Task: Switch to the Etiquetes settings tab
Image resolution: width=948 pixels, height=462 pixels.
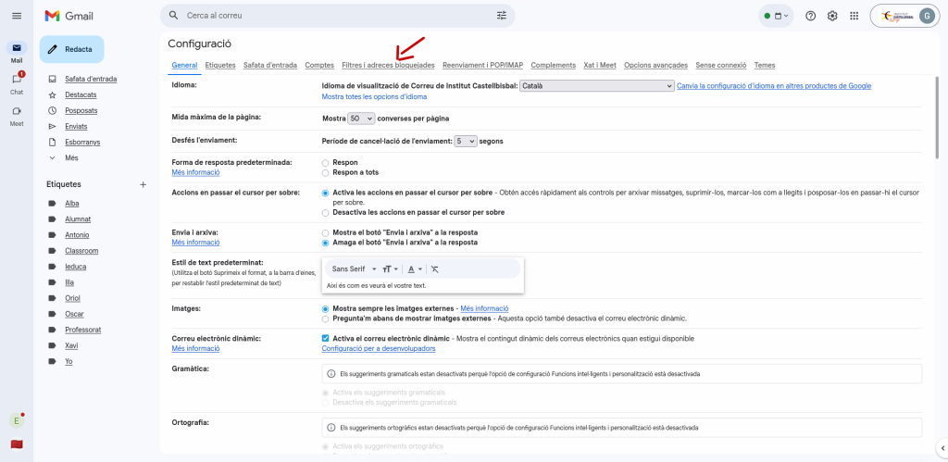Action: [220, 65]
